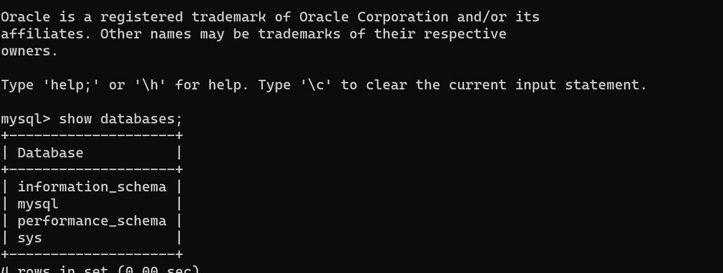
Task: Select the performance_schema database row
Action: [92, 221]
